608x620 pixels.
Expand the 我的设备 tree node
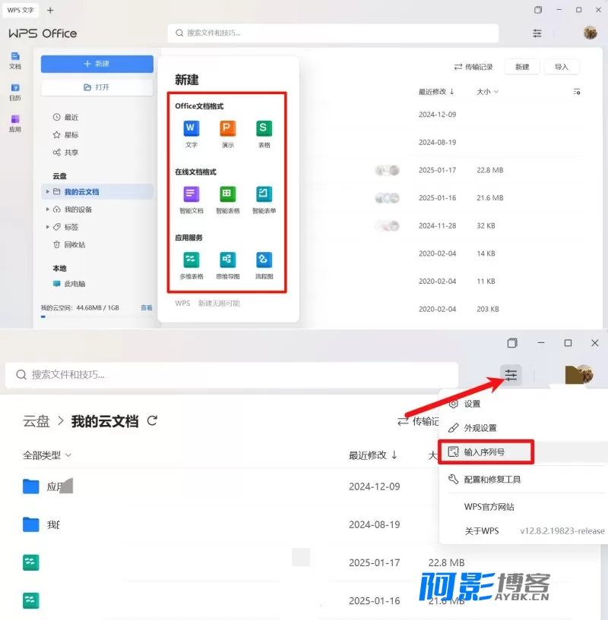[x=48, y=209]
